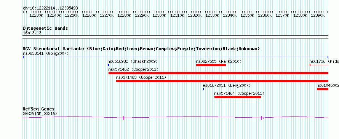Click the 12350k ruler tick label
This screenshot has width=339, height=139.
tap(248, 15)
